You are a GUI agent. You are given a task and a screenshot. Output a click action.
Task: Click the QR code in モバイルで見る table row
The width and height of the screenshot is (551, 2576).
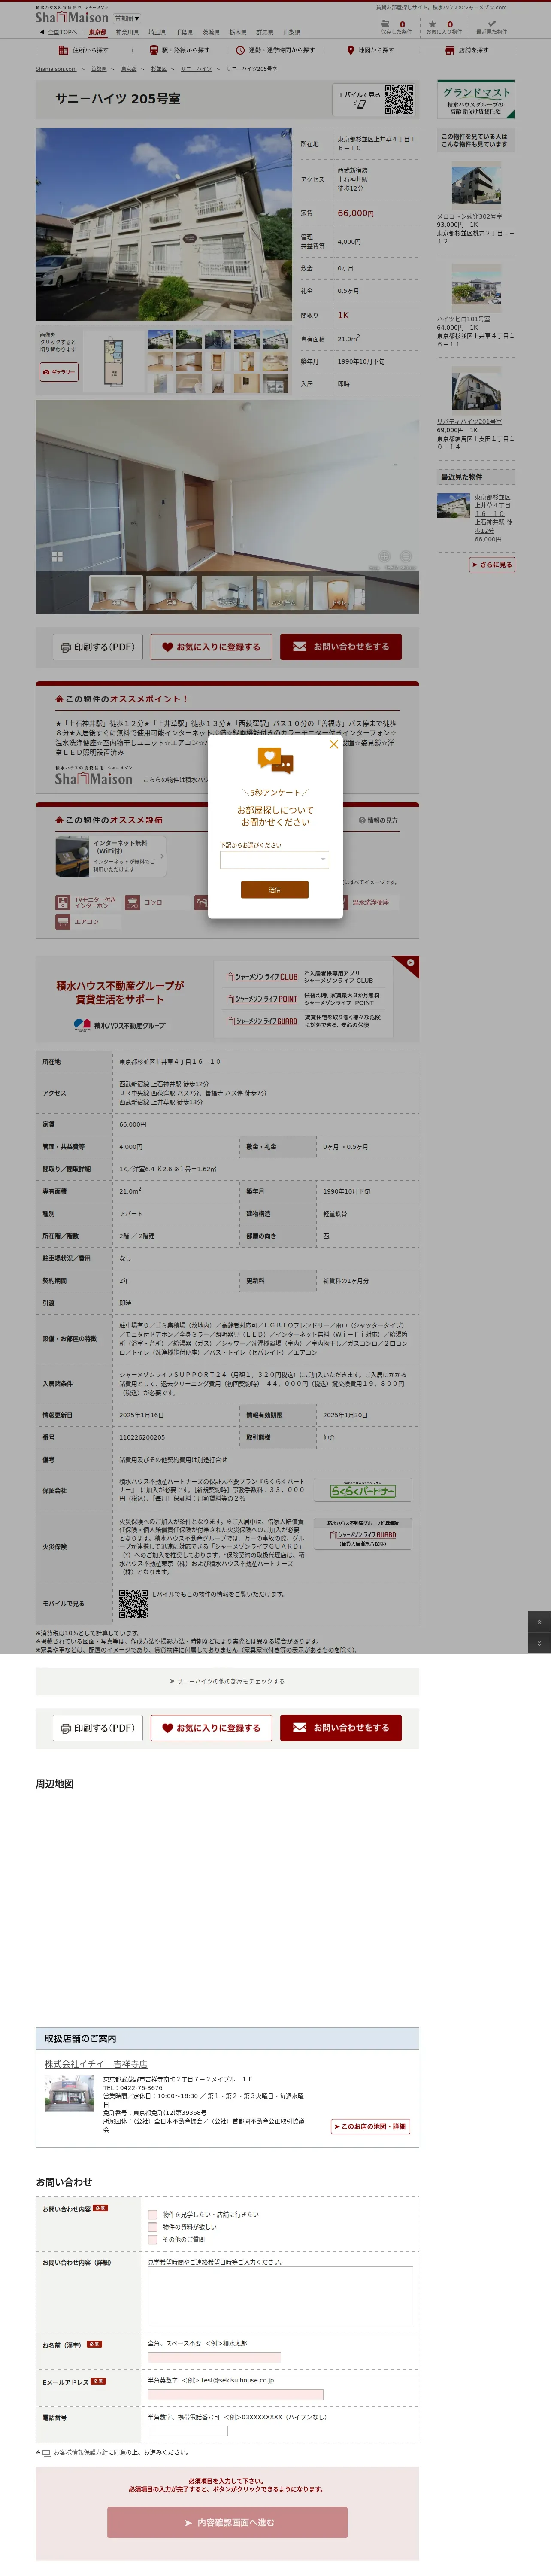[x=133, y=1604]
